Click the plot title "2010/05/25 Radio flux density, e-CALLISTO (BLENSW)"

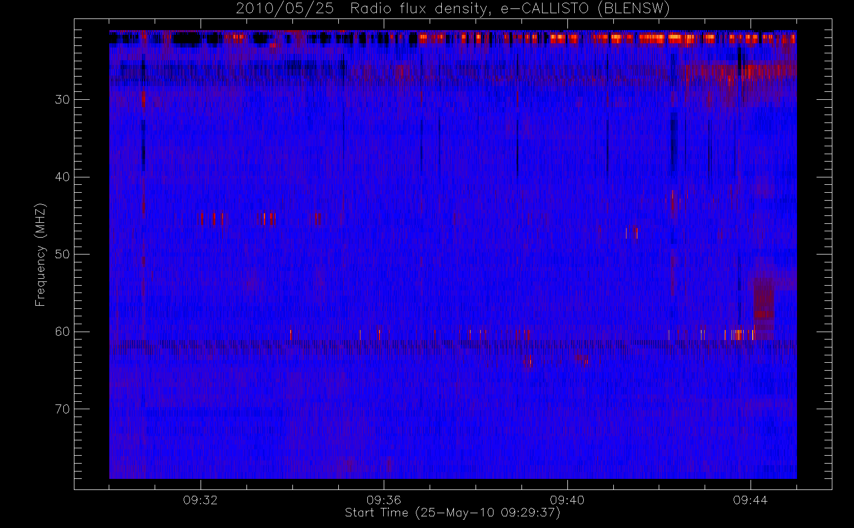point(453,9)
